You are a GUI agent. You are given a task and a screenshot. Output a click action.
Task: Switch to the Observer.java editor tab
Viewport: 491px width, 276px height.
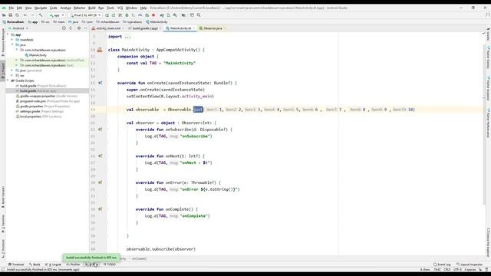pos(213,28)
